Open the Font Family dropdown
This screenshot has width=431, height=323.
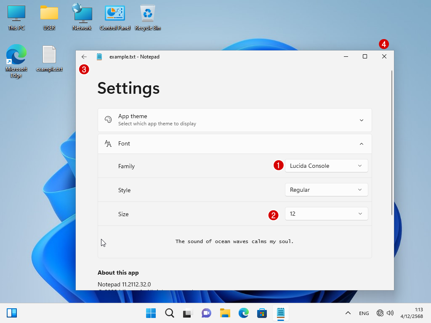pos(326,166)
